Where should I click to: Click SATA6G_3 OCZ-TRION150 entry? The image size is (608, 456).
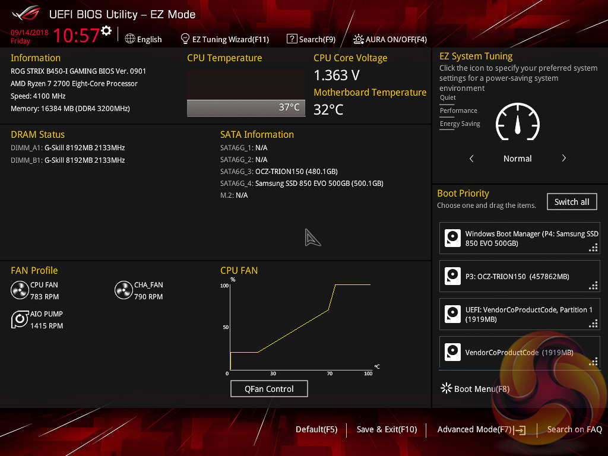(x=279, y=172)
